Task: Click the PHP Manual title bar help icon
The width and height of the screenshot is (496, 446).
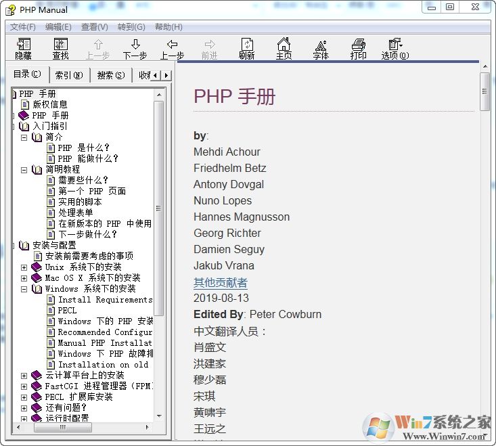Action: 10,9
